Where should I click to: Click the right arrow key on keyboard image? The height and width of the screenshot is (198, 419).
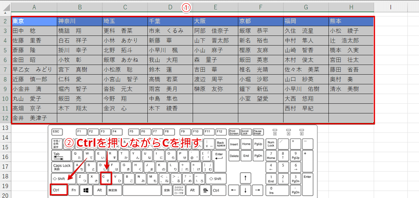click(x=257, y=190)
